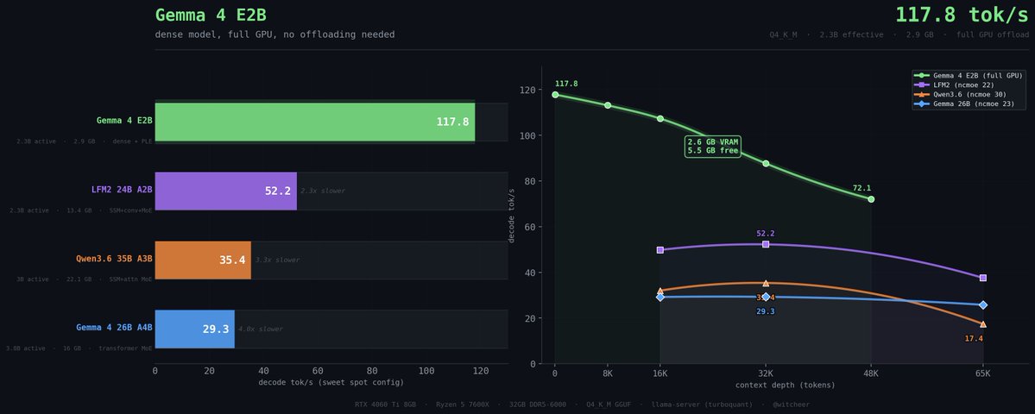Click the green data point at 8K context
The height and width of the screenshot is (414, 1035).
tap(608, 105)
